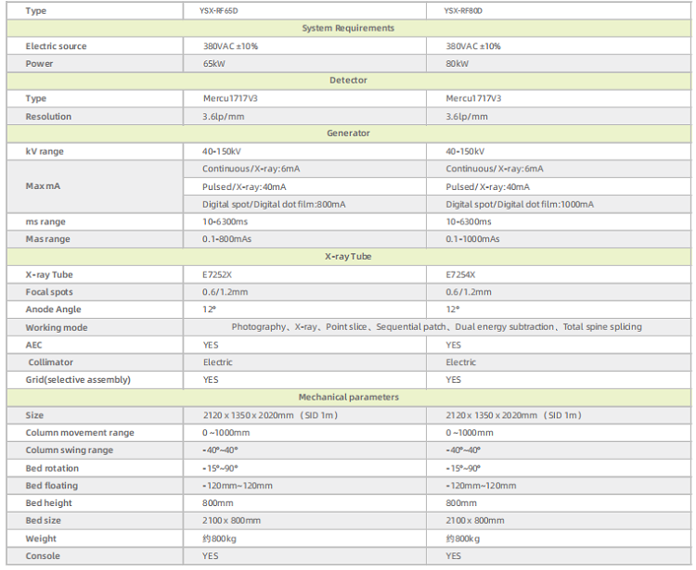Click the Detector section header
696x570 pixels.
(x=348, y=81)
